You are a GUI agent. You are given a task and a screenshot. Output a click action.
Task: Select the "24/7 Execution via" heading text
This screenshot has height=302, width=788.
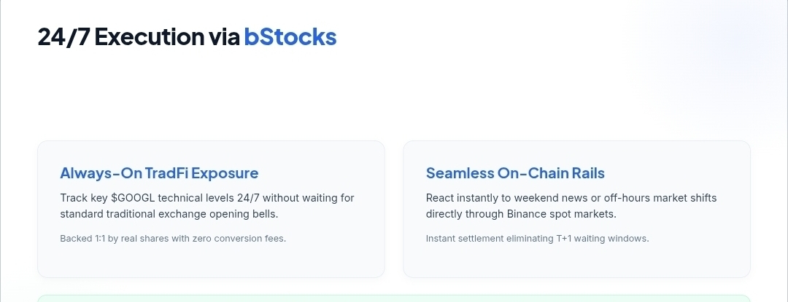(139, 36)
